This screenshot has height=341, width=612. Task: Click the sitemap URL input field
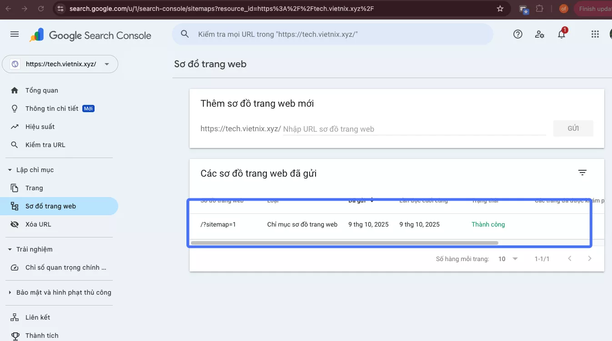(x=409, y=128)
